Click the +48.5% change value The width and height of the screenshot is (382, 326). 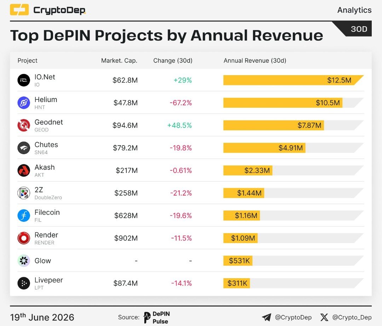point(180,125)
